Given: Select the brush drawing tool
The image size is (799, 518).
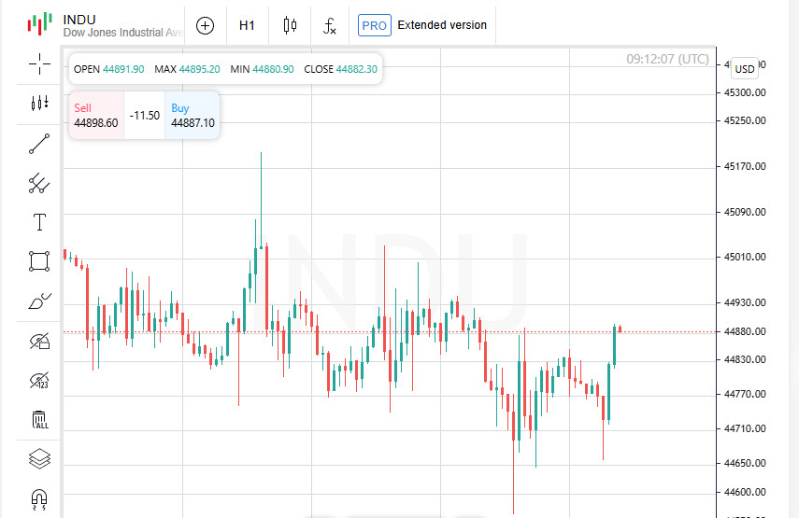Looking at the screenshot, I should [39, 301].
